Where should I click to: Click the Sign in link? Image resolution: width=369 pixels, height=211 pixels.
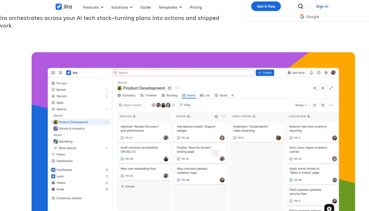[x=322, y=6]
